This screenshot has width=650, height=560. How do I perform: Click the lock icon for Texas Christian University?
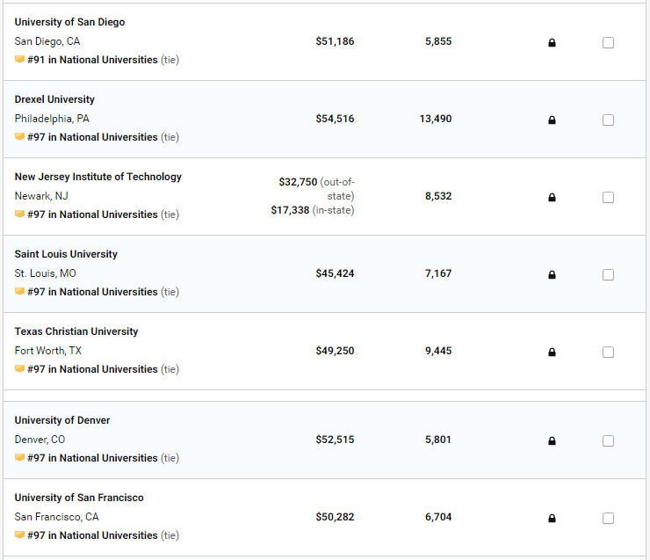pyautogui.click(x=552, y=353)
